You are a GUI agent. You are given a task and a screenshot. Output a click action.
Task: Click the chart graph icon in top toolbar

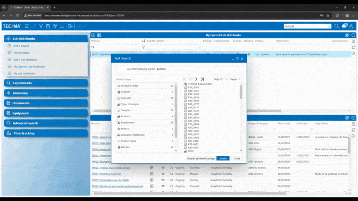pyautogui.click(x=62, y=26)
